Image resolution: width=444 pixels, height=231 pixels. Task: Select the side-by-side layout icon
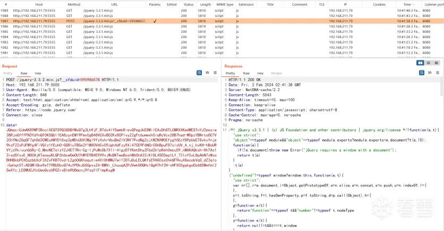click(x=420, y=63)
